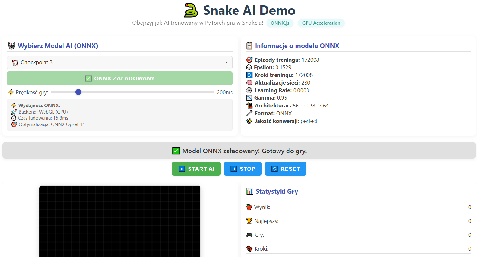This screenshot has width=477, height=257.
Task: Click the brain icon next to Aktualizacje sieci
Action: pos(249,83)
